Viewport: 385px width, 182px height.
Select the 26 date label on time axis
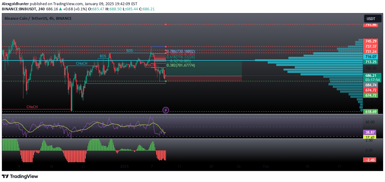[239, 167]
